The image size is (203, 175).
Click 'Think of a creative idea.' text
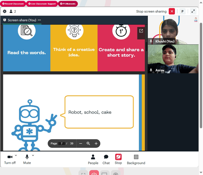(74, 52)
